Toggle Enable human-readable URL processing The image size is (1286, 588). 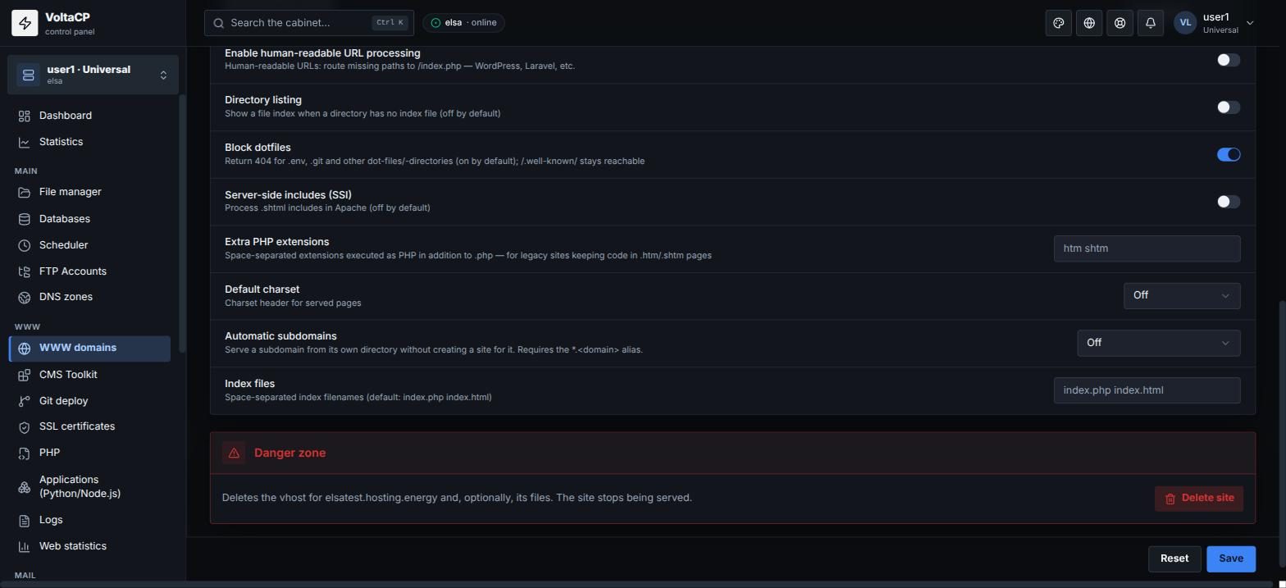[x=1228, y=60]
